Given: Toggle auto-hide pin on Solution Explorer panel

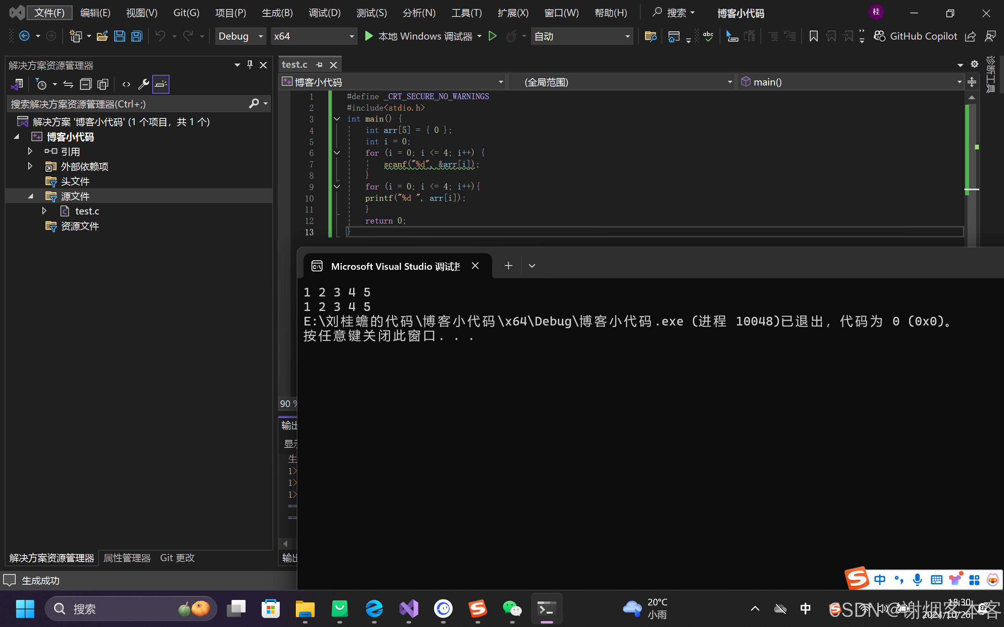Looking at the screenshot, I should tap(250, 65).
